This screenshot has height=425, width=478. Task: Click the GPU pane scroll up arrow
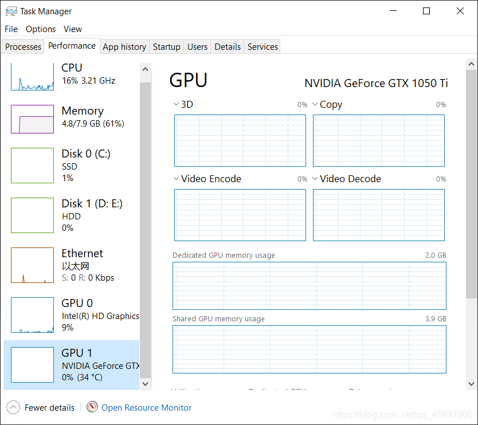(471, 64)
